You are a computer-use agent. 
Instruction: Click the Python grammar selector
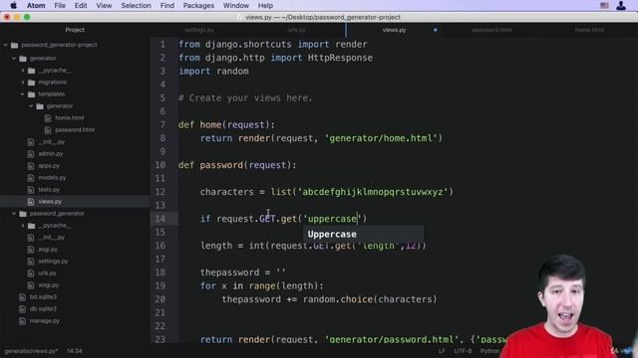(489, 351)
